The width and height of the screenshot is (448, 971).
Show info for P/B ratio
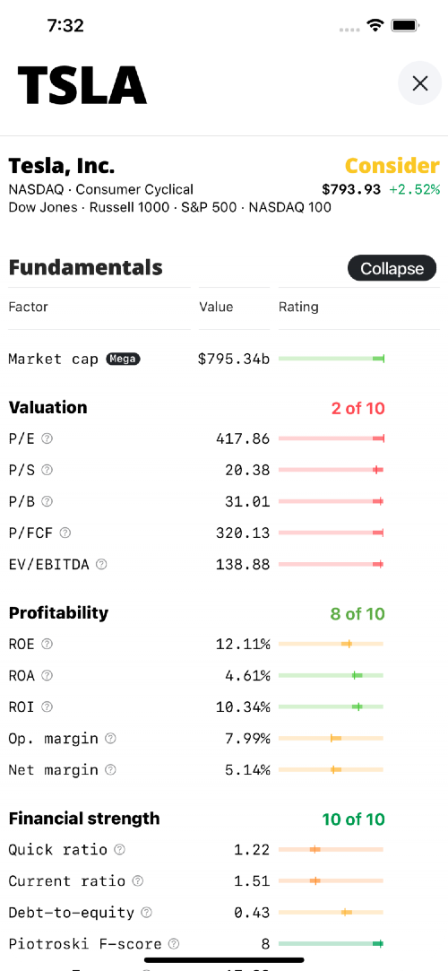point(47,501)
